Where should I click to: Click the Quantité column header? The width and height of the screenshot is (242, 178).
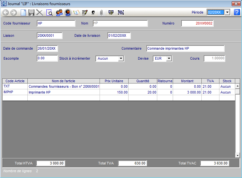click(142, 81)
